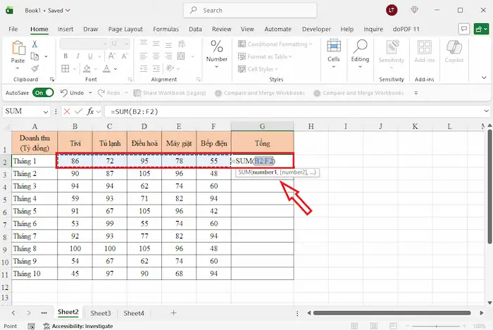Click the add new sheet plus icon
Image resolution: width=493 pixels, height=330 pixels.
point(173,312)
